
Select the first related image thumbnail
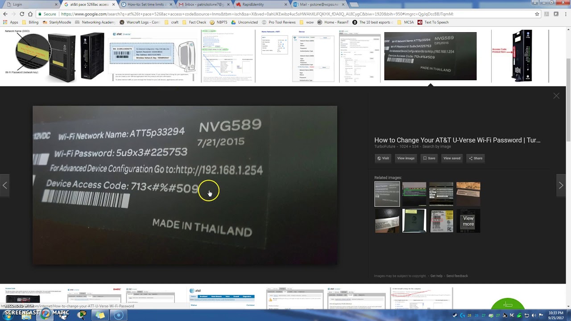tap(387, 194)
